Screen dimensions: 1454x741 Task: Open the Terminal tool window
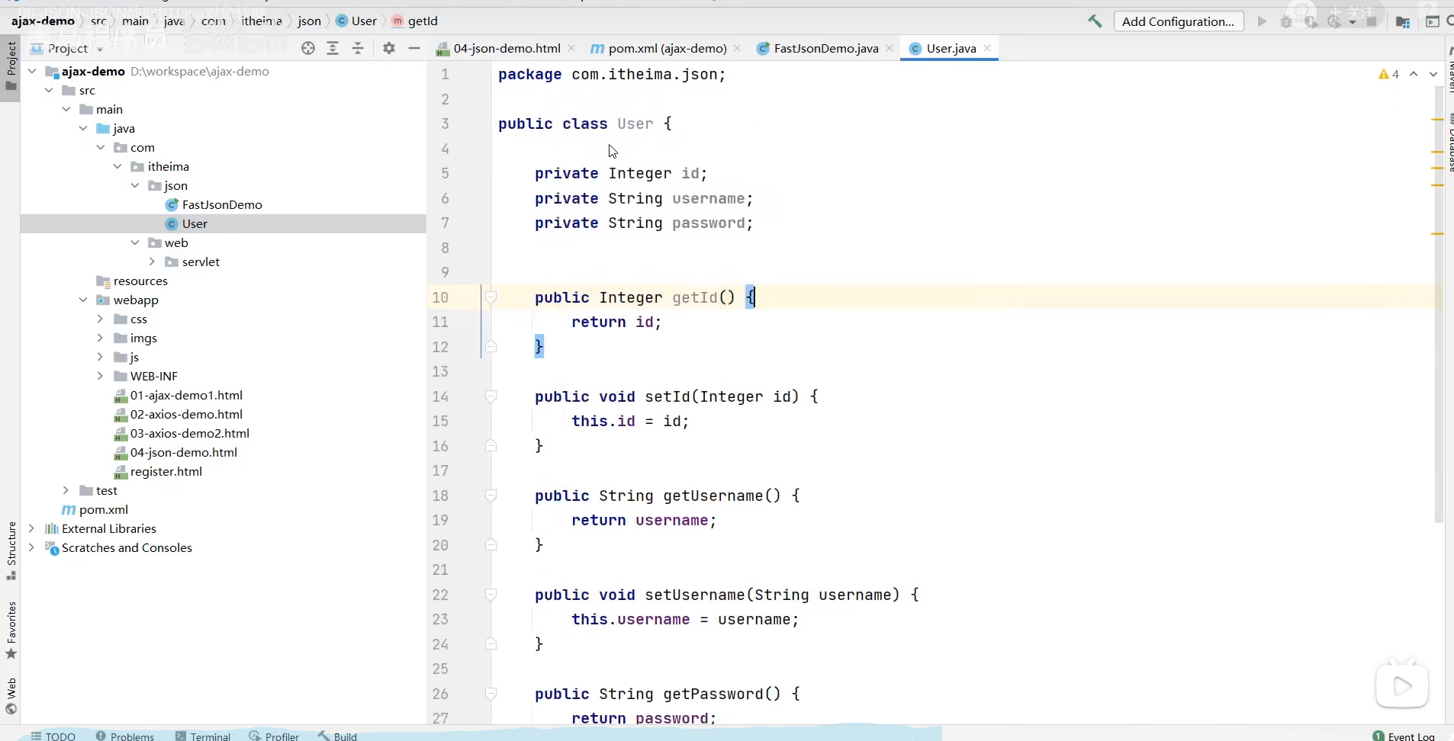click(203, 736)
